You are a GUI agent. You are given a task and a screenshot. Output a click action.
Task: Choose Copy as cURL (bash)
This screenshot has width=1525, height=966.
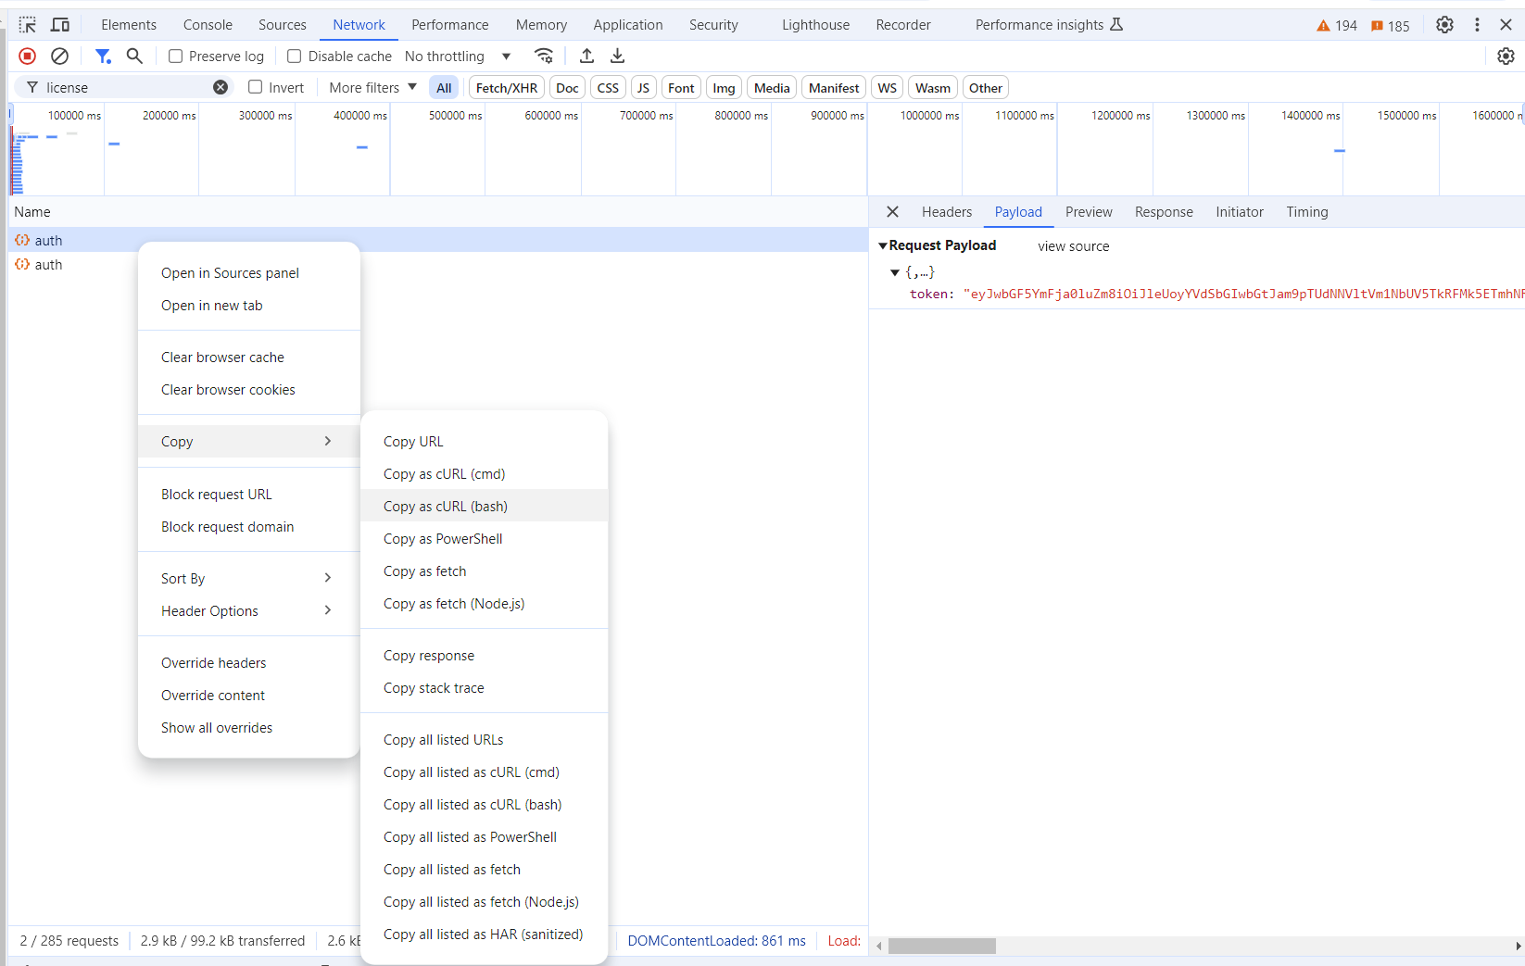(446, 507)
